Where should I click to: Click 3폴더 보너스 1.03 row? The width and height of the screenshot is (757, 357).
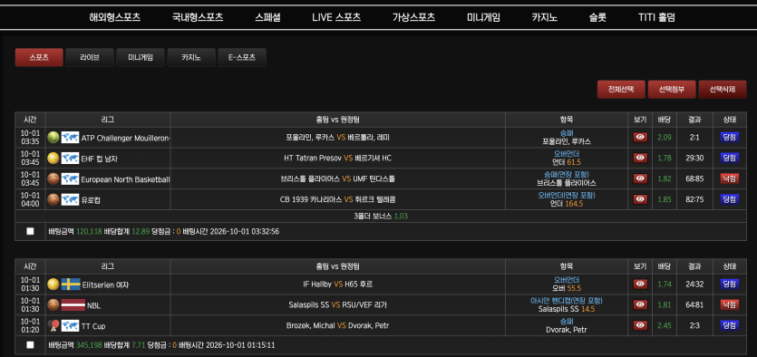click(381, 217)
